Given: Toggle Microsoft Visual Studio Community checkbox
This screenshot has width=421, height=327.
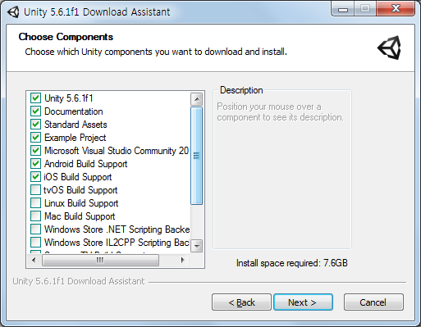Looking at the screenshot, I should pyautogui.click(x=35, y=150).
